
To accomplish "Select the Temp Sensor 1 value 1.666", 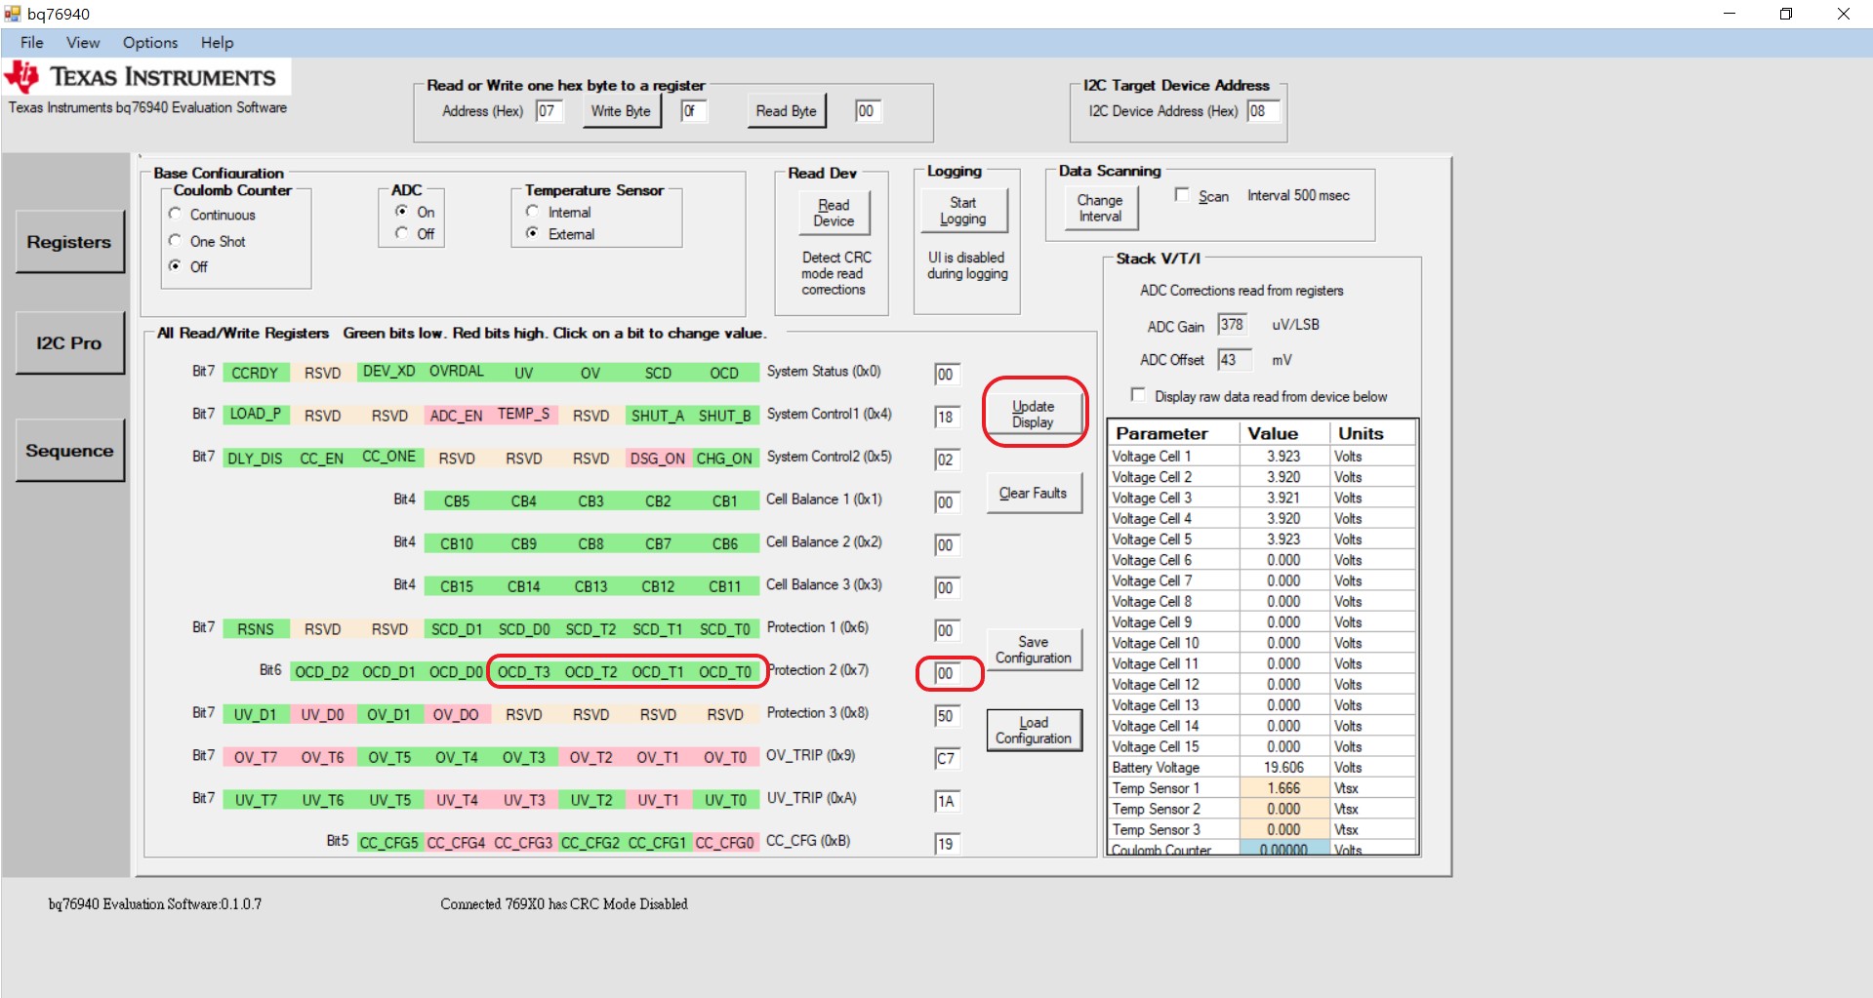I will click(1283, 787).
